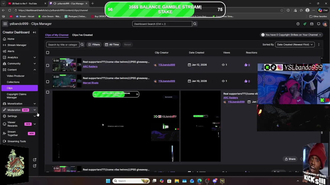Click the Share button on expanded clip
330x185 pixels.
tap(290, 159)
